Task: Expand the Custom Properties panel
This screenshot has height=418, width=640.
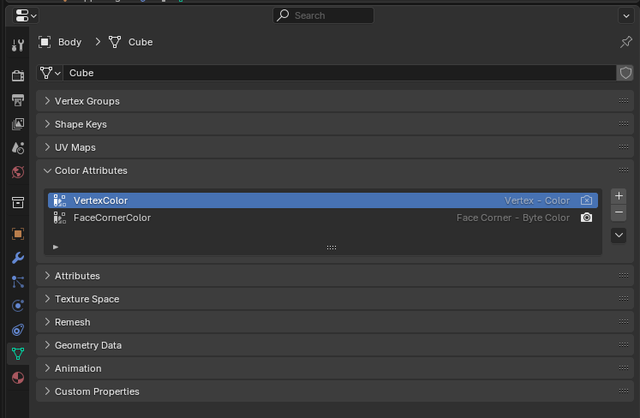Action: pos(335,391)
